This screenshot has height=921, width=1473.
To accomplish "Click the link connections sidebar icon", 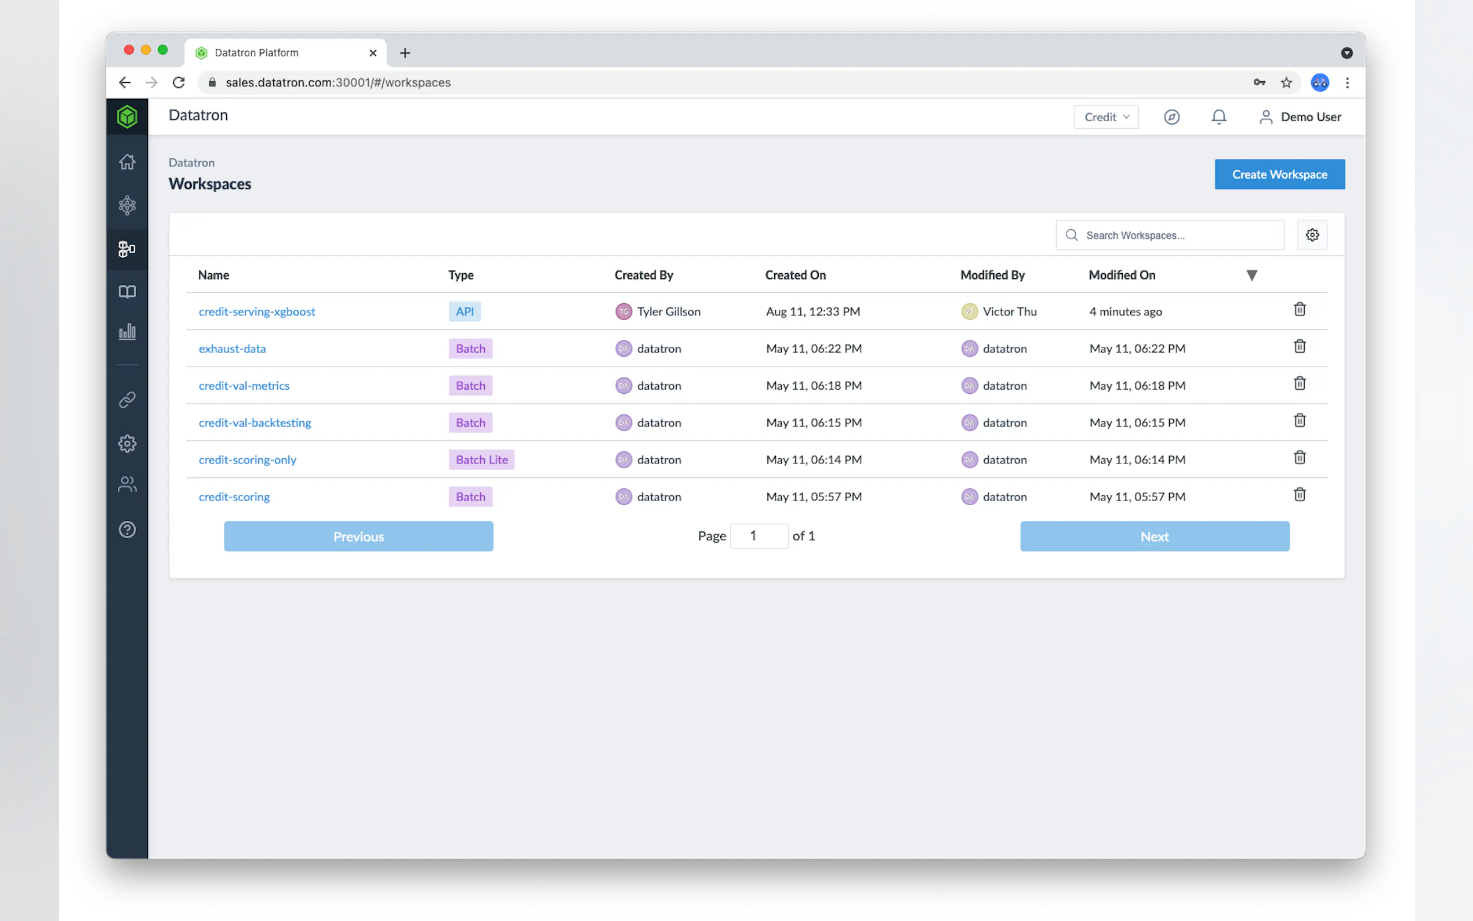I will [126, 400].
